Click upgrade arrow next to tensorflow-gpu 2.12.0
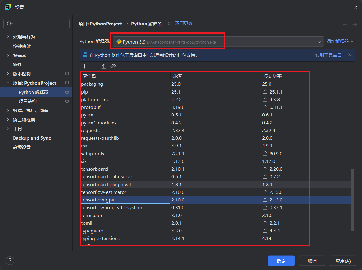362x270 pixels. 265,200
